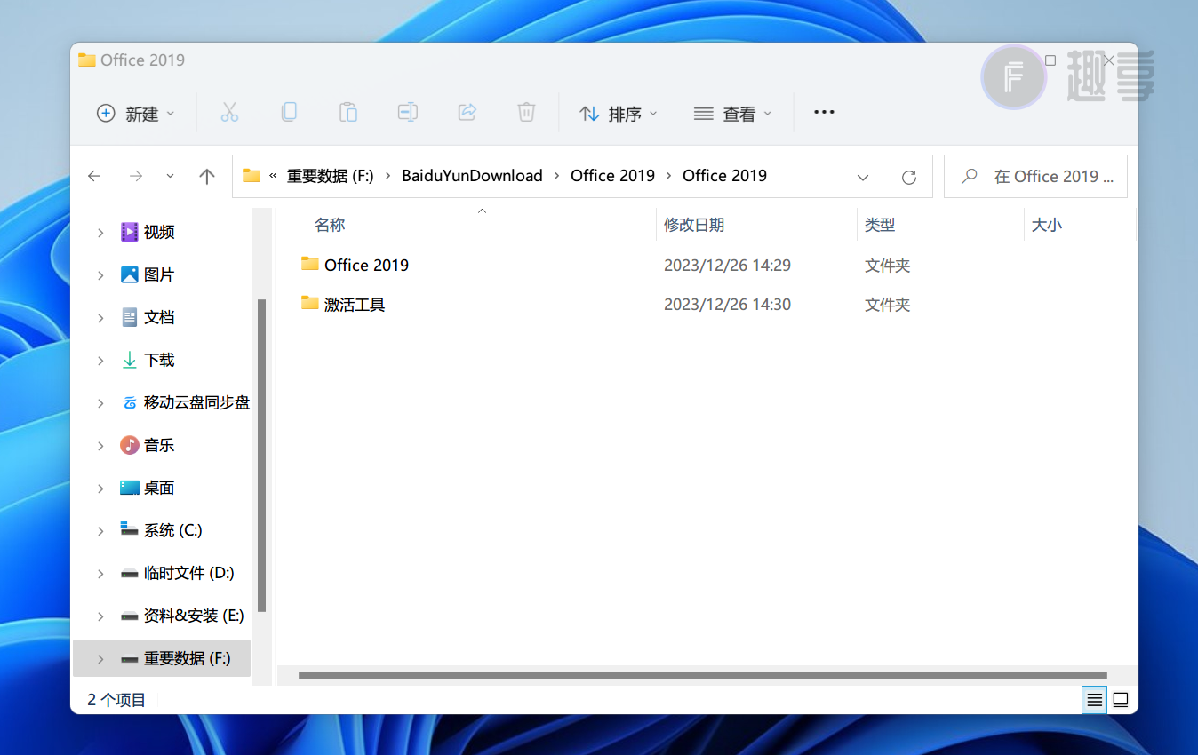Click the Share icon in toolbar

click(x=467, y=113)
